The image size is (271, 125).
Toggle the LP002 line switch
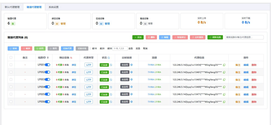point(47,72)
